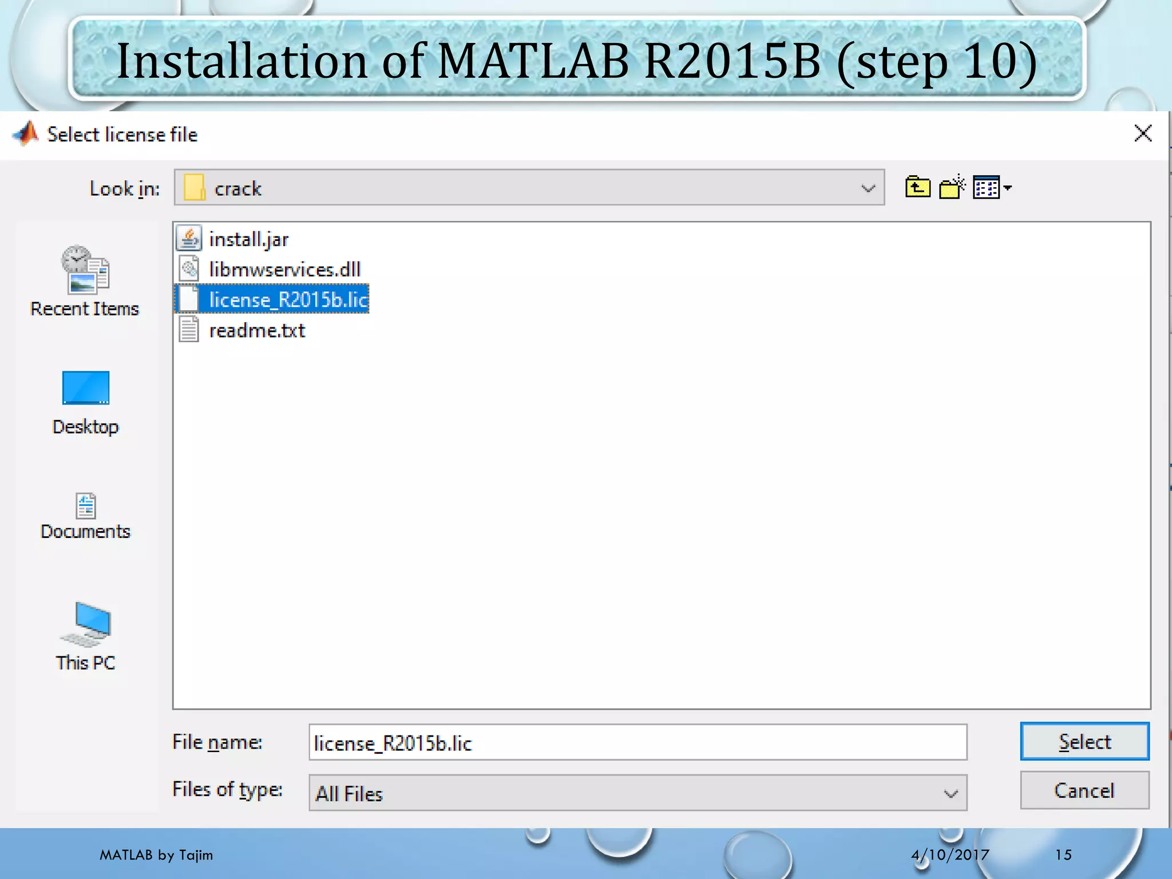The height and width of the screenshot is (879, 1172).
Task: Click the Select button
Action: pos(1084,742)
